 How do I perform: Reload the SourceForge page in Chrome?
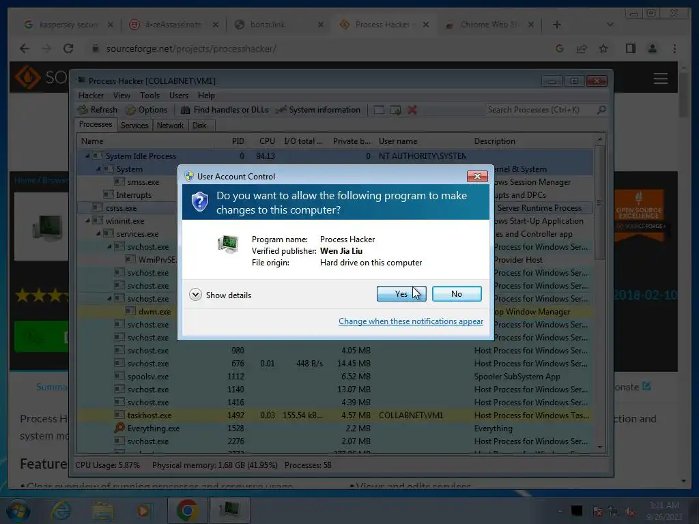pos(68,48)
